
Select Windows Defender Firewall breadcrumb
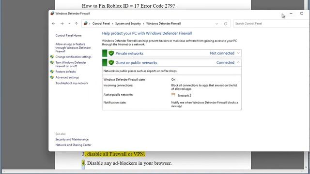coord(164,24)
